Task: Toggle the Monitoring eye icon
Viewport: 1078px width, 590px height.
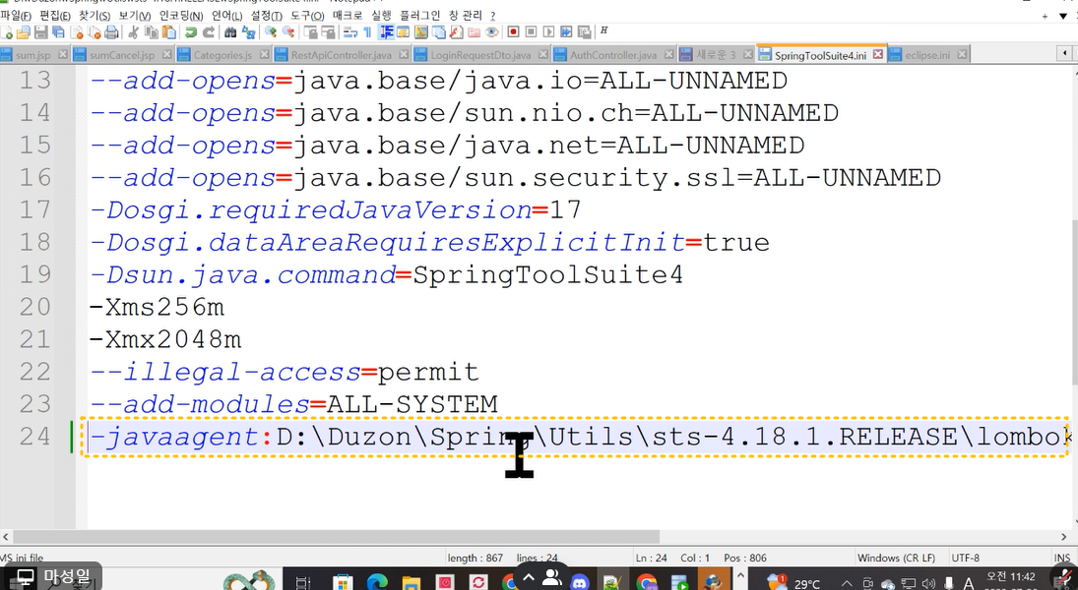Action: (x=491, y=32)
